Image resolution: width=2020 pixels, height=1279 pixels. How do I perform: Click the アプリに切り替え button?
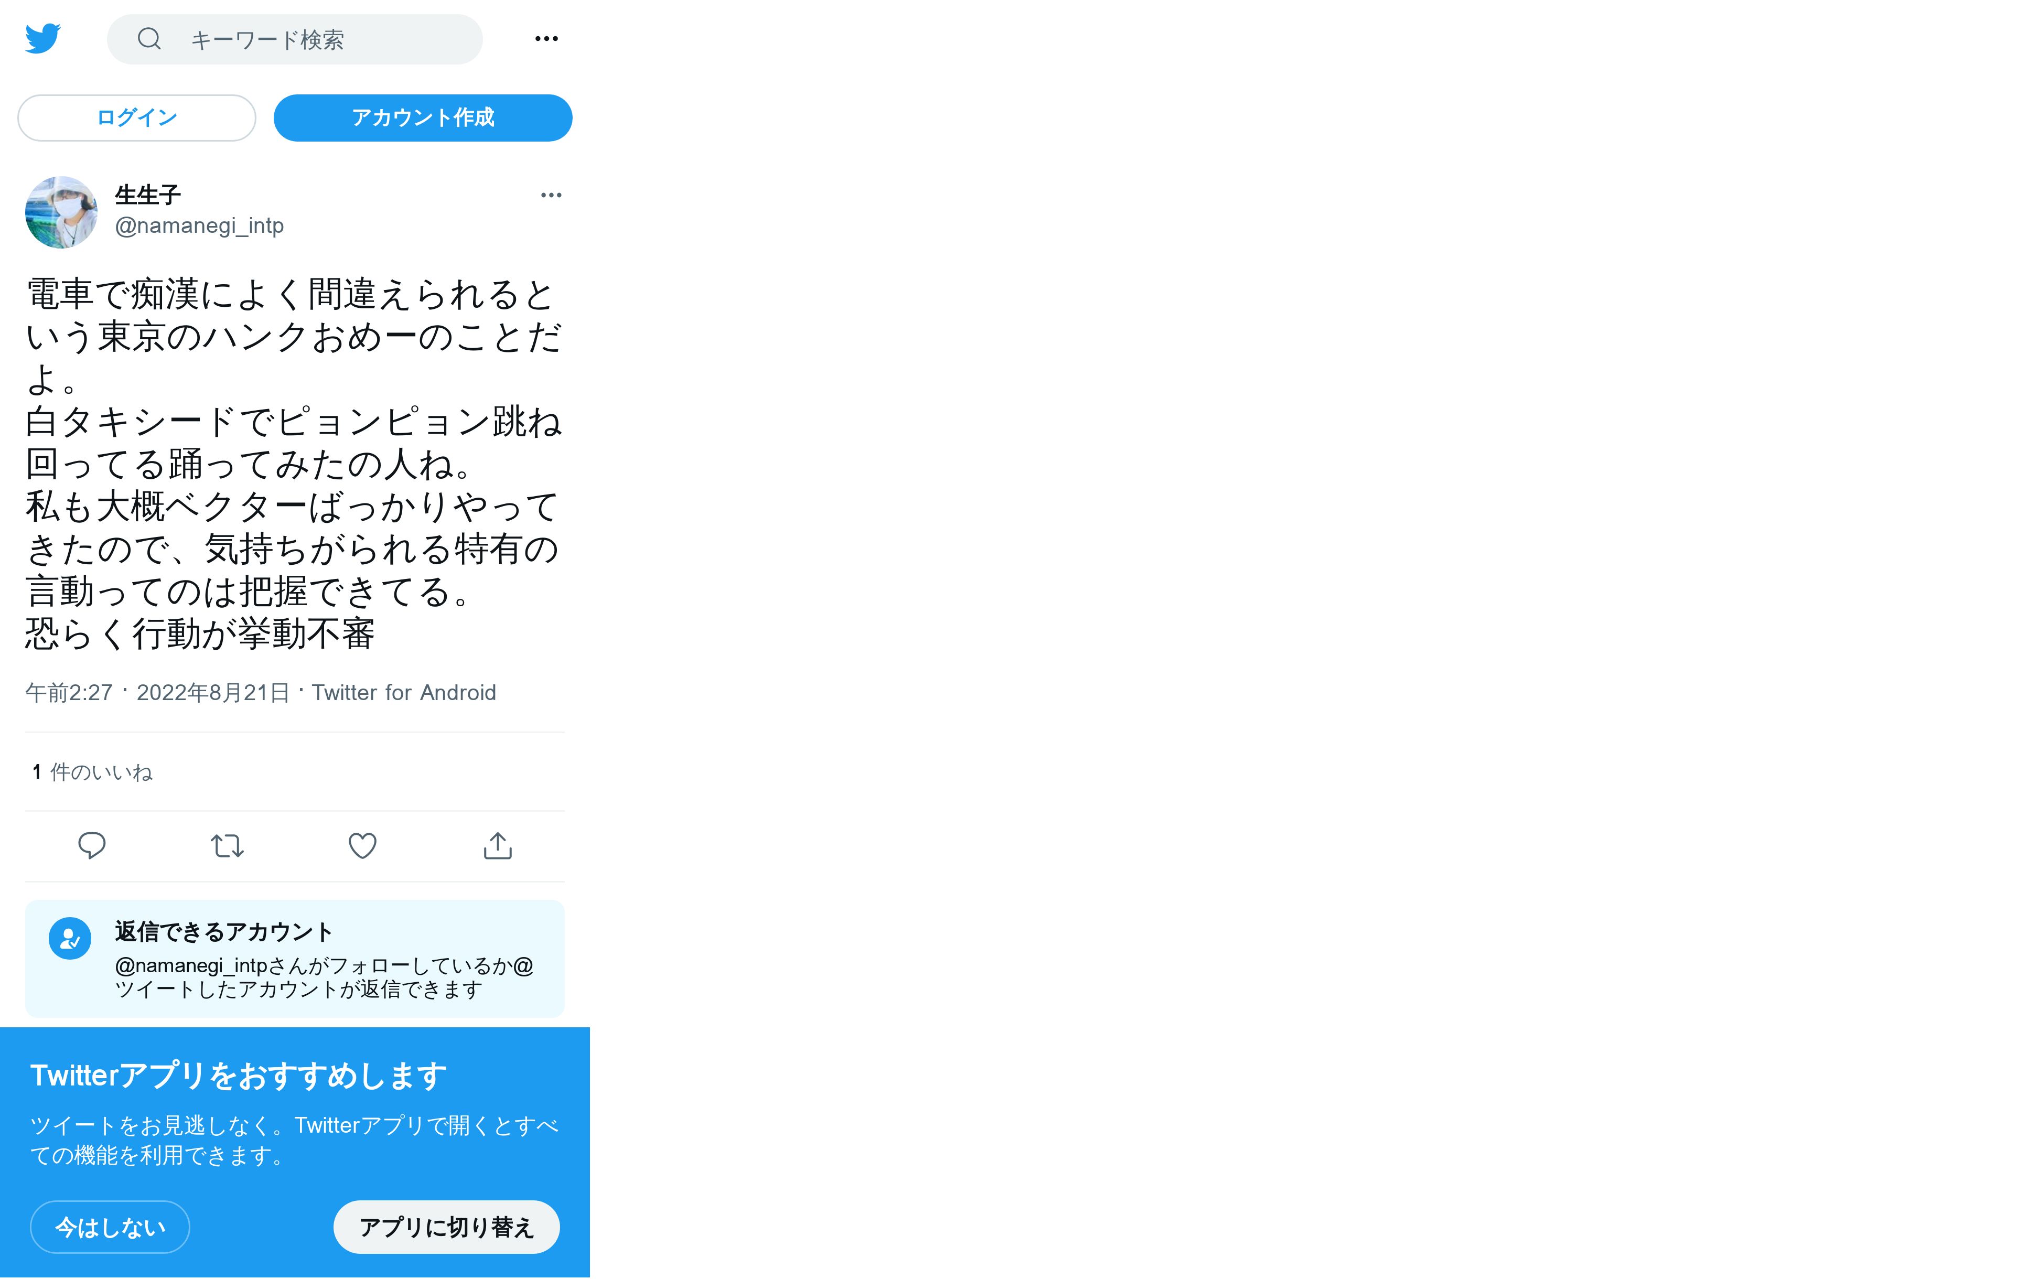coord(446,1227)
